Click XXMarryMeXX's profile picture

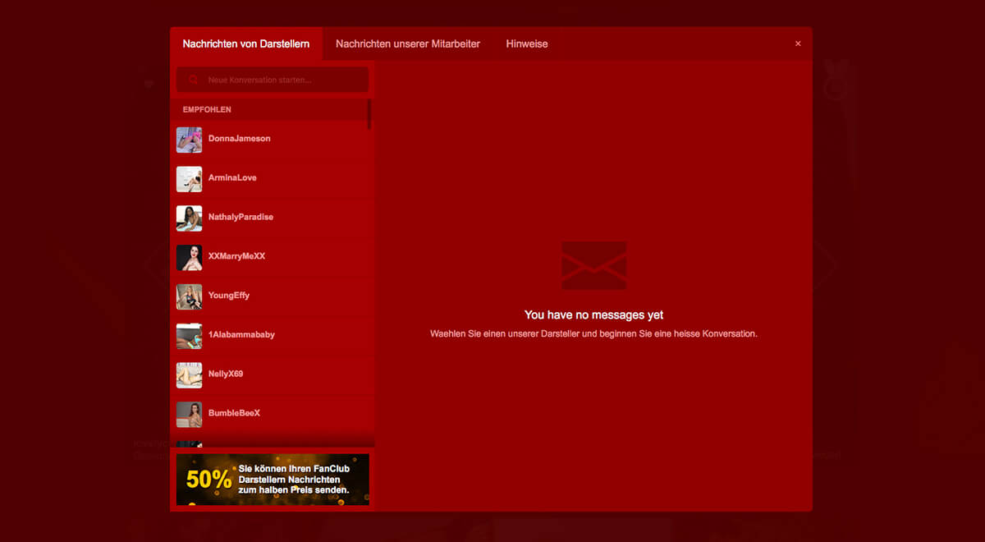click(x=189, y=258)
